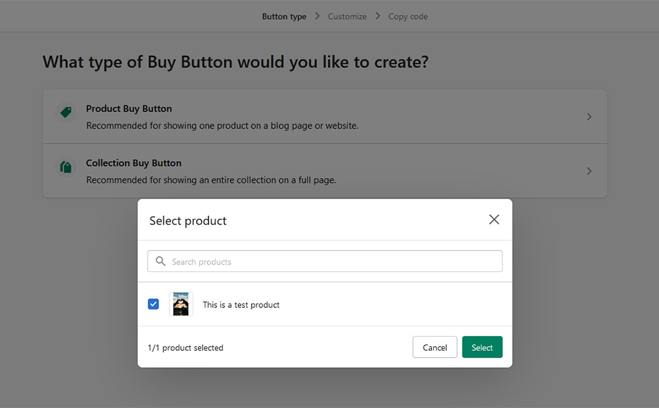The height and width of the screenshot is (408, 659).
Task: Cancel the product selection
Action: (435, 347)
